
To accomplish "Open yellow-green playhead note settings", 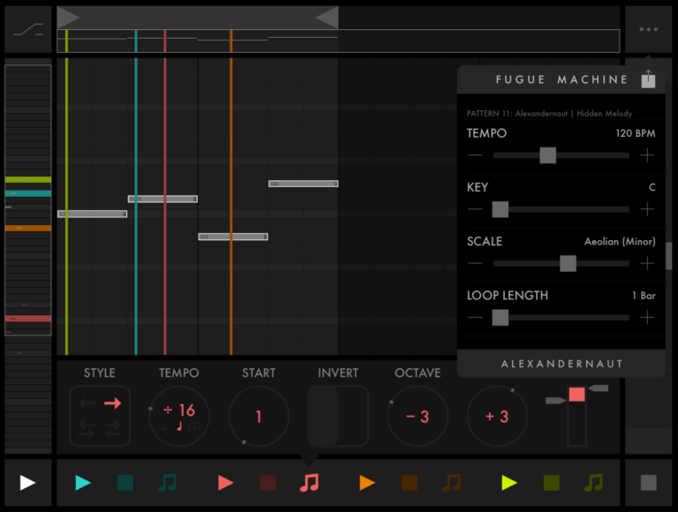I will click(593, 483).
